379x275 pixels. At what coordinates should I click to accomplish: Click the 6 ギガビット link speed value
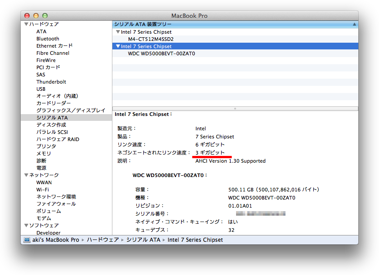[210, 145]
